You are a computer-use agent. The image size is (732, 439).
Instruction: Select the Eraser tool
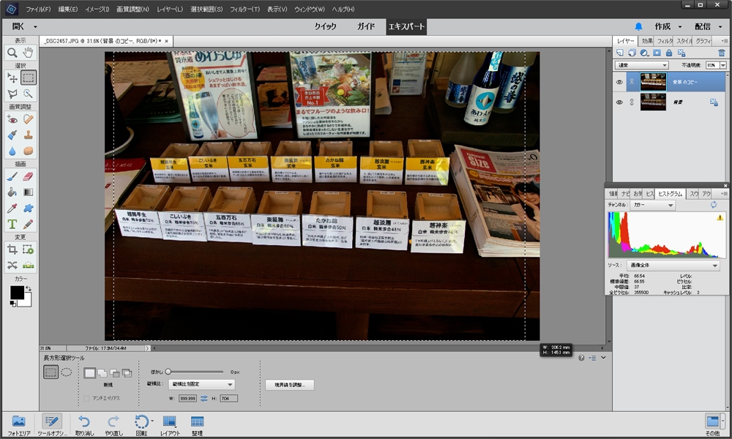pos(28,176)
